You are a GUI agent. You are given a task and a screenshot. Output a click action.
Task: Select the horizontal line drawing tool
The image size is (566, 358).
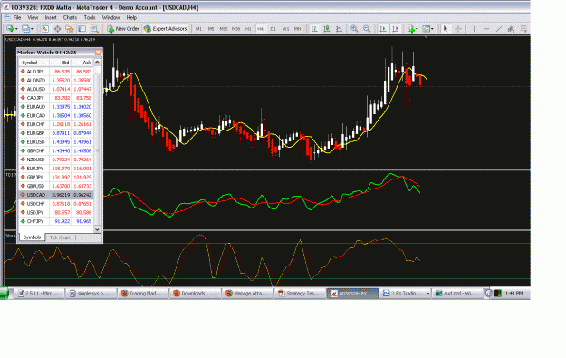pos(486,29)
